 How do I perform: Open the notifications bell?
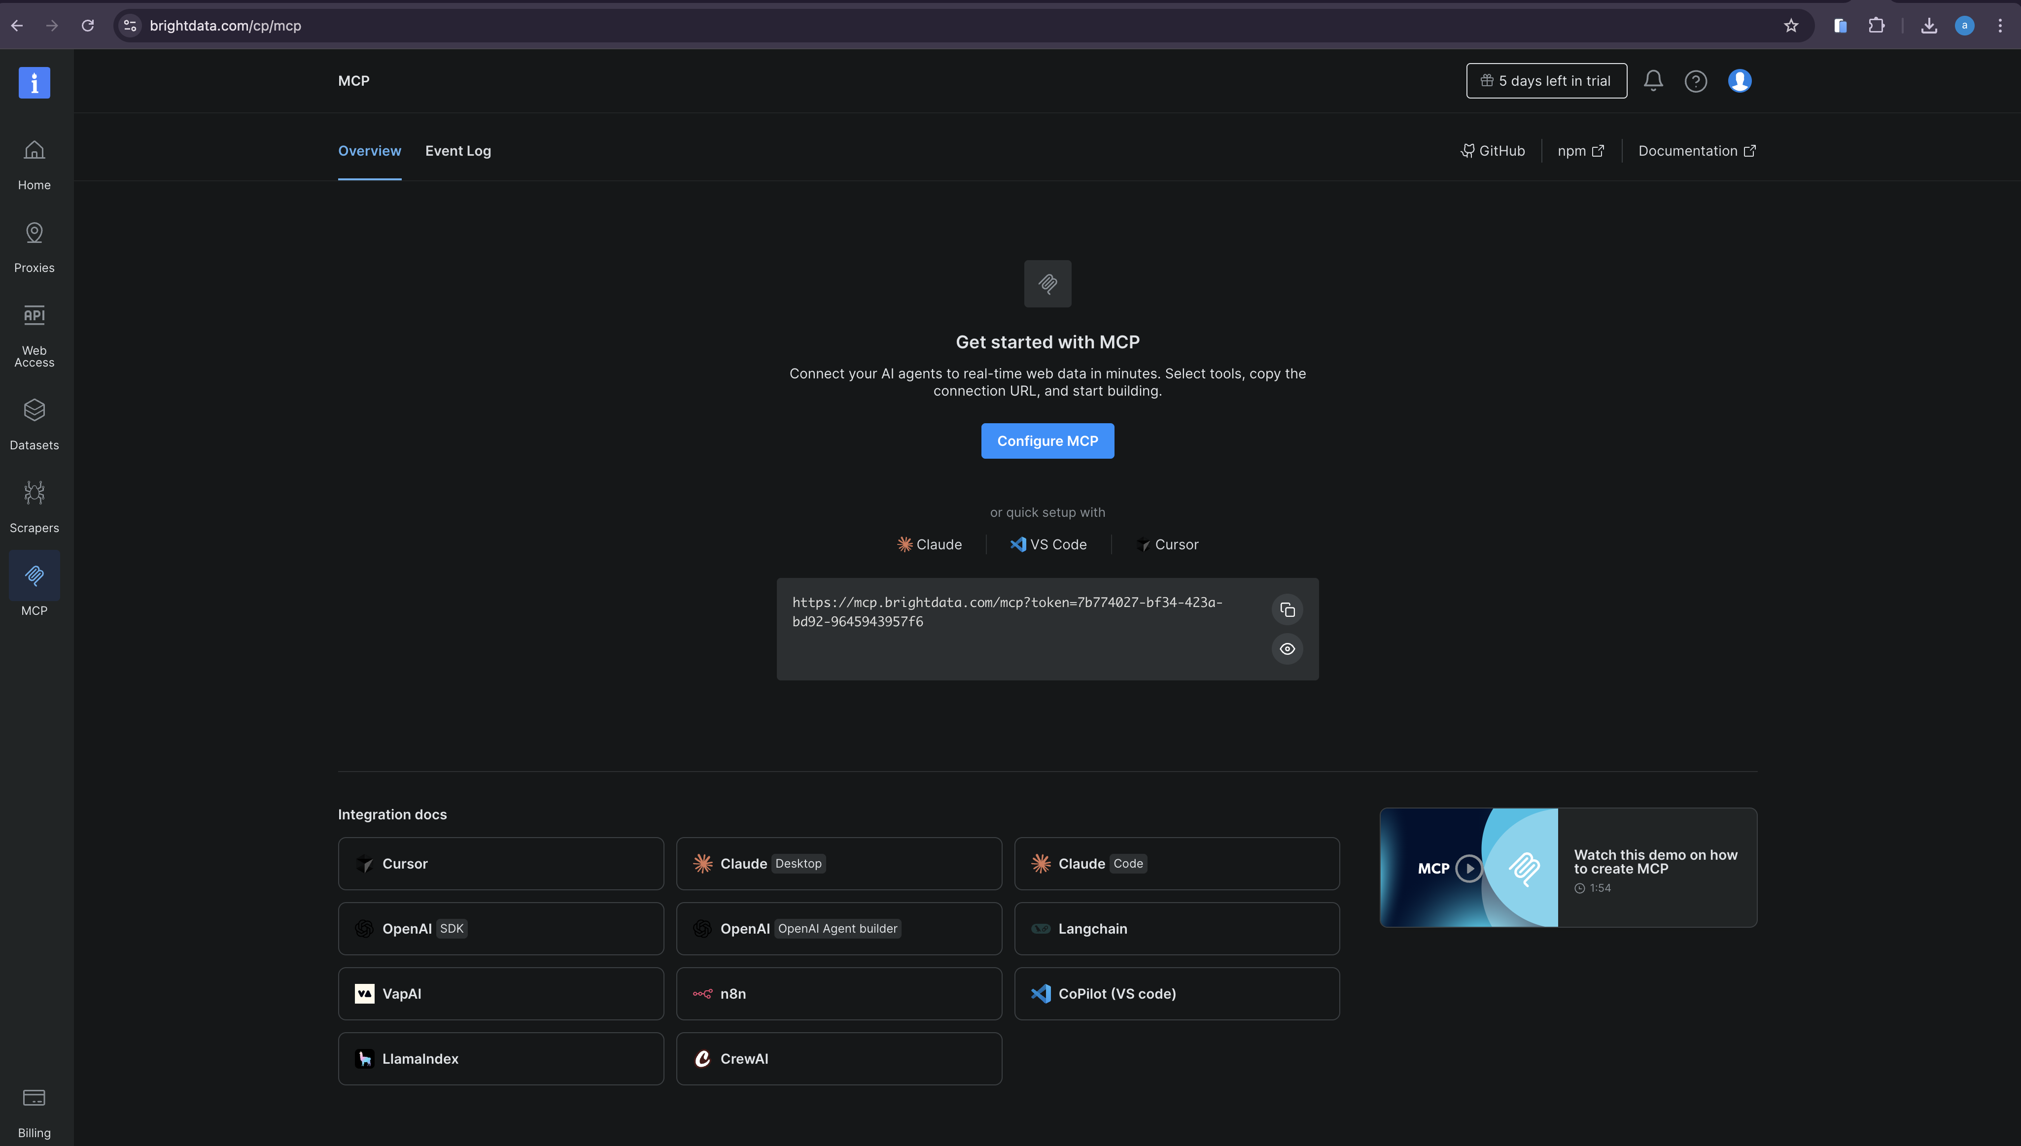click(1653, 80)
